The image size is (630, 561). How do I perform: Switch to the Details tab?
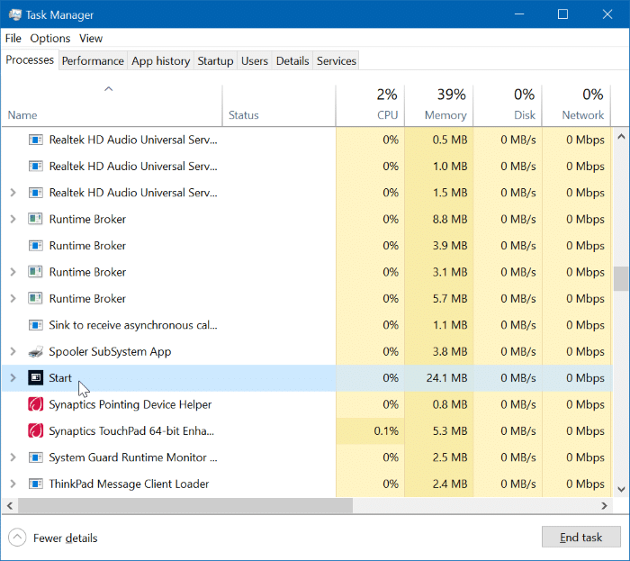coord(292,61)
